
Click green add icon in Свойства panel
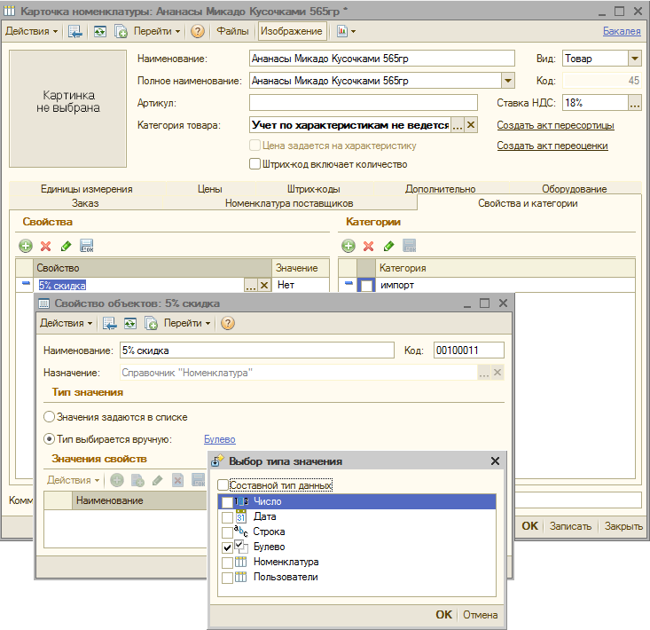[25, 246]
